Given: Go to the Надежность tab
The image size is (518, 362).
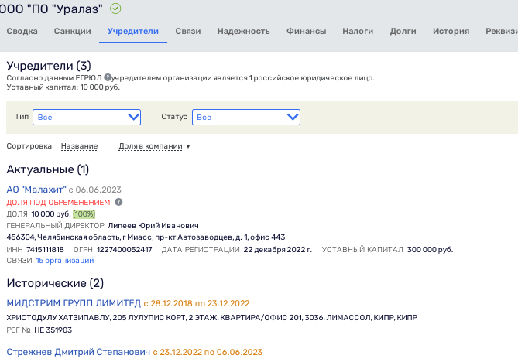Looking at the screenshot, I should pyautogui.click(x=243, y=32).
